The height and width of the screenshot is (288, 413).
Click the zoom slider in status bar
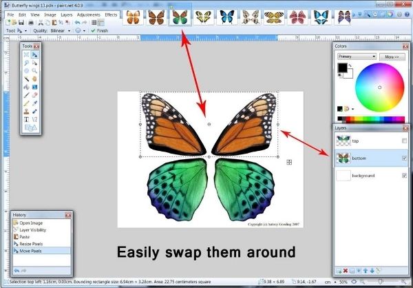[381, 282]
